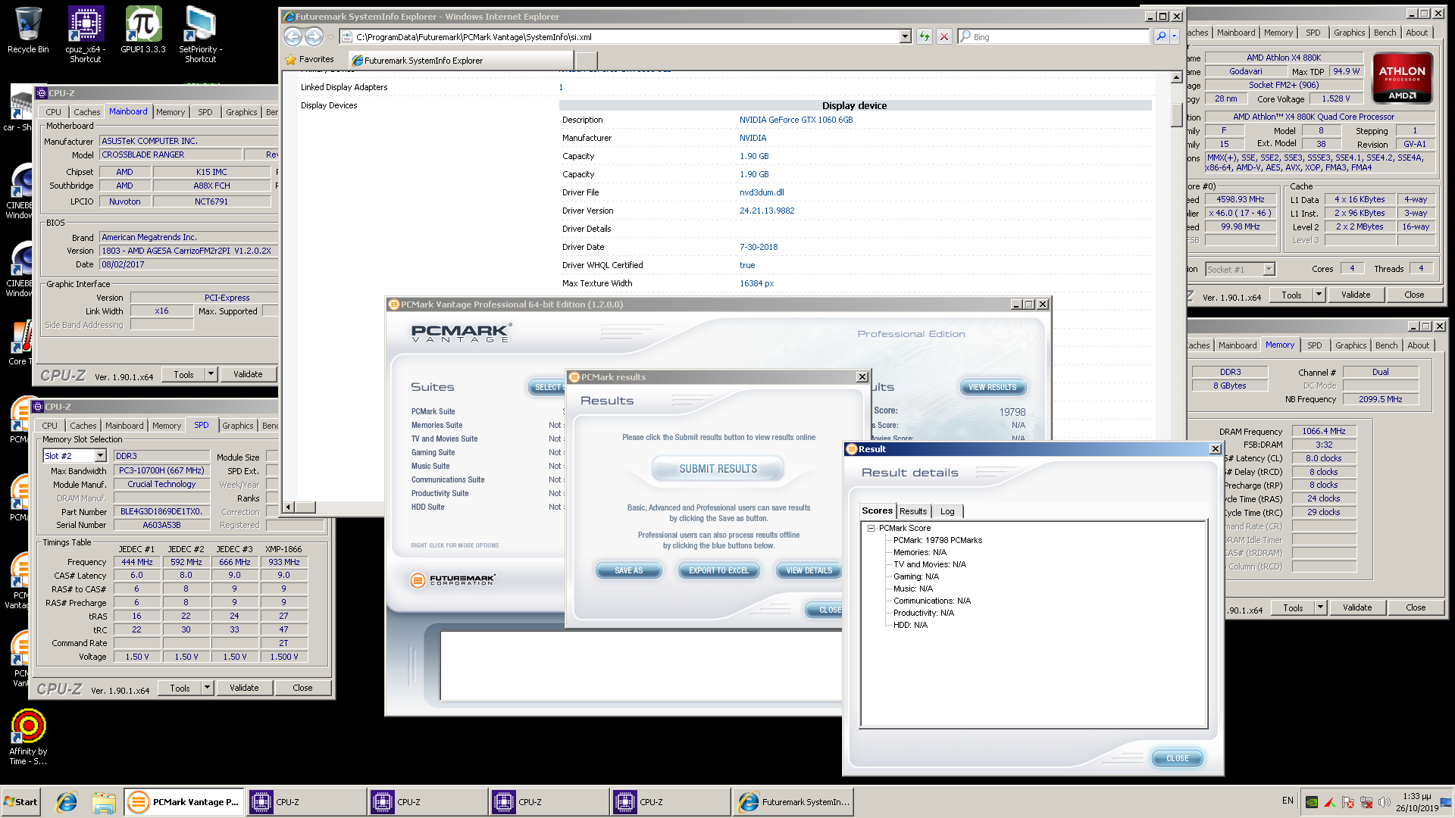1455x818 pixels.
Task: Click 'NVIDIA GeForce GTX 1060 6GB' description value
Action: click(x=796, y=120)
